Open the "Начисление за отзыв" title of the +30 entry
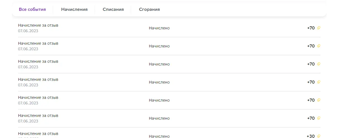The width and height of the screenshot is (353, 138). point(38,134)
